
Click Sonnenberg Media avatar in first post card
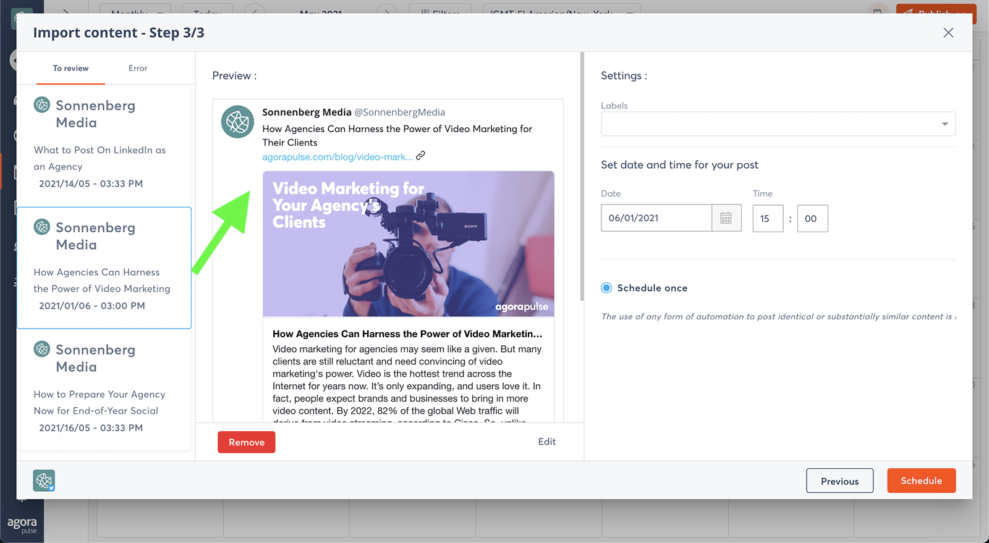pos(42,104)
